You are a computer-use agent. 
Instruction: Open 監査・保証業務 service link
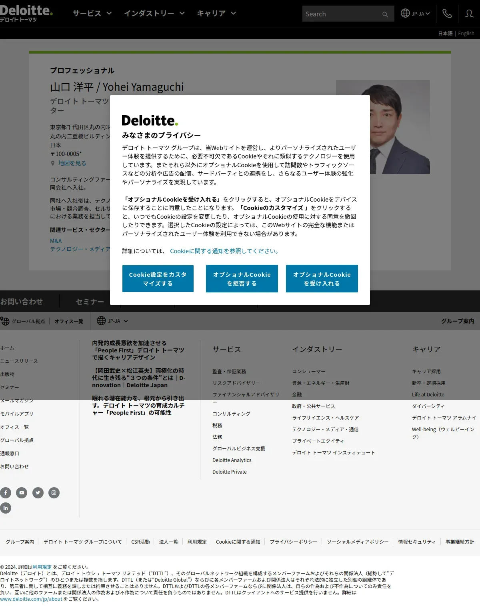point(229,371)
